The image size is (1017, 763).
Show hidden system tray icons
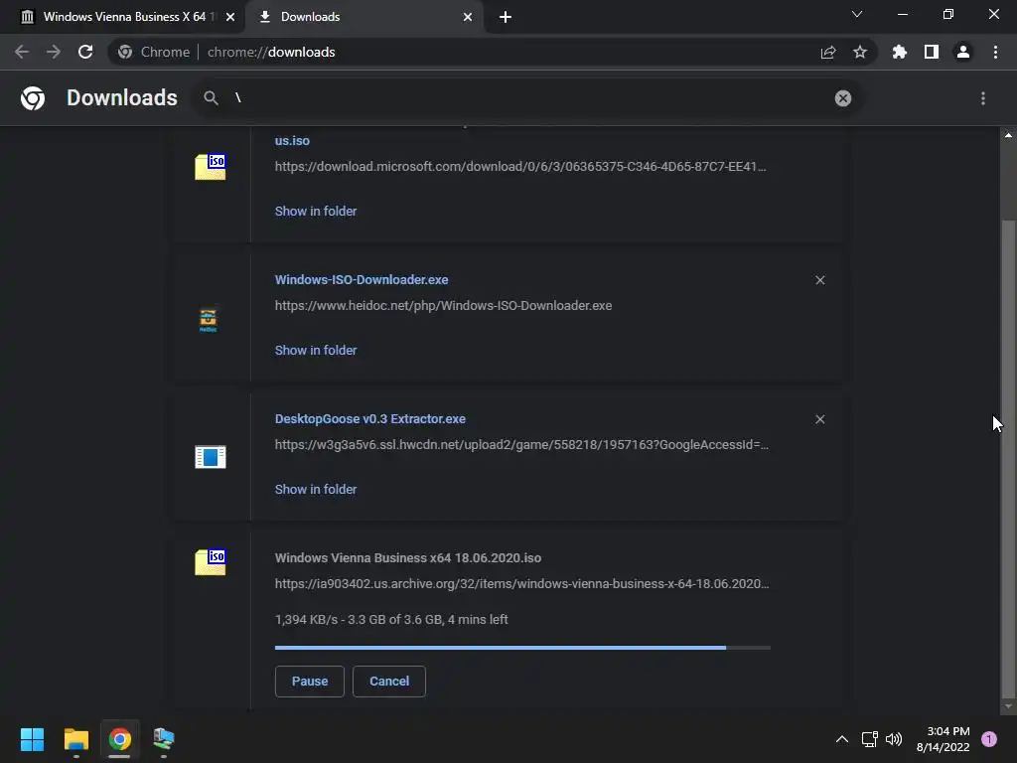click(842, 739)
